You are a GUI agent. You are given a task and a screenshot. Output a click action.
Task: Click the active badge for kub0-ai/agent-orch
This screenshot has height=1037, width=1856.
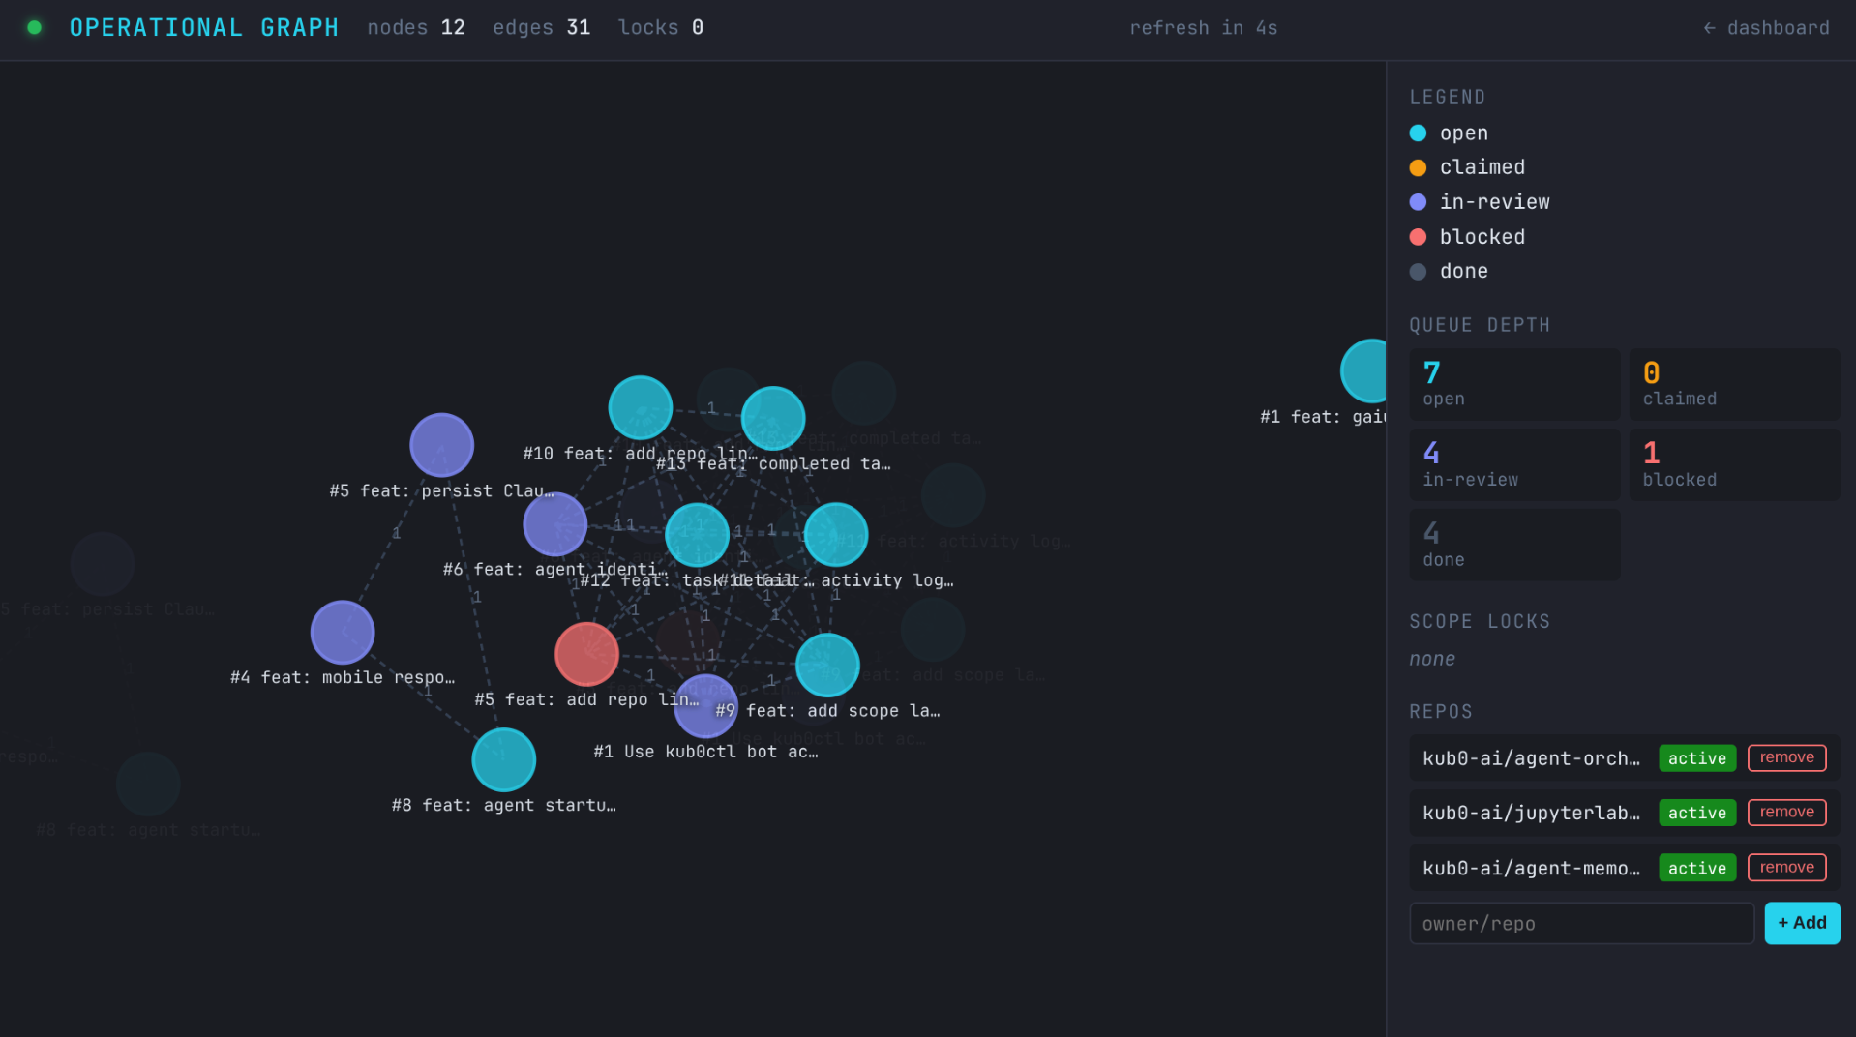(1696, 758)
